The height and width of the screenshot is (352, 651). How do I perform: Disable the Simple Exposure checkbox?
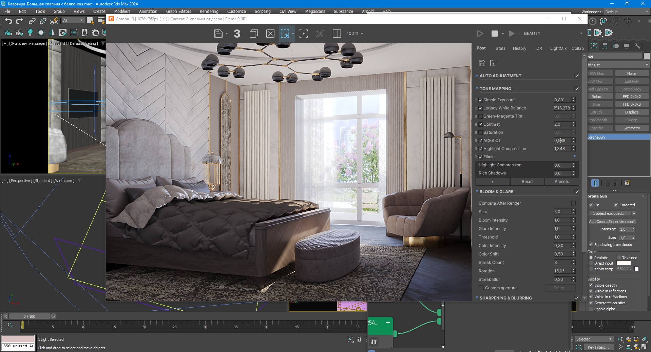[480, 100]
